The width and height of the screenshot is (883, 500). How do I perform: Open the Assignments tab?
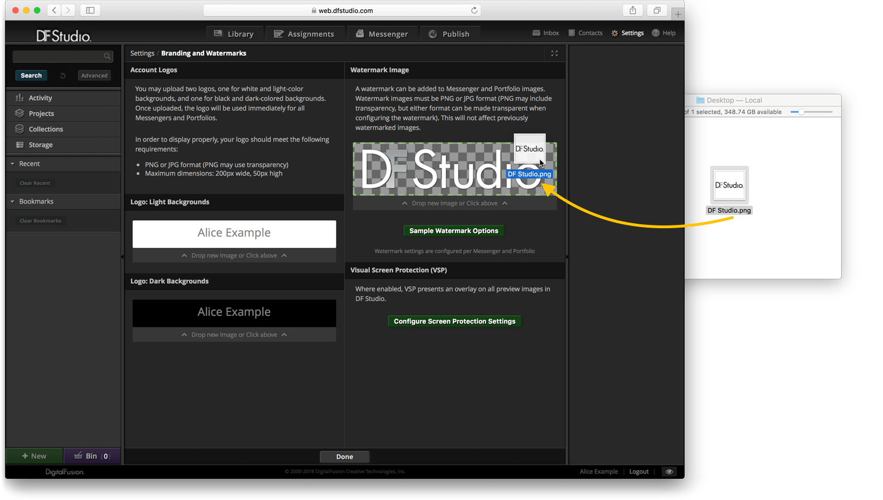point(304,34)
